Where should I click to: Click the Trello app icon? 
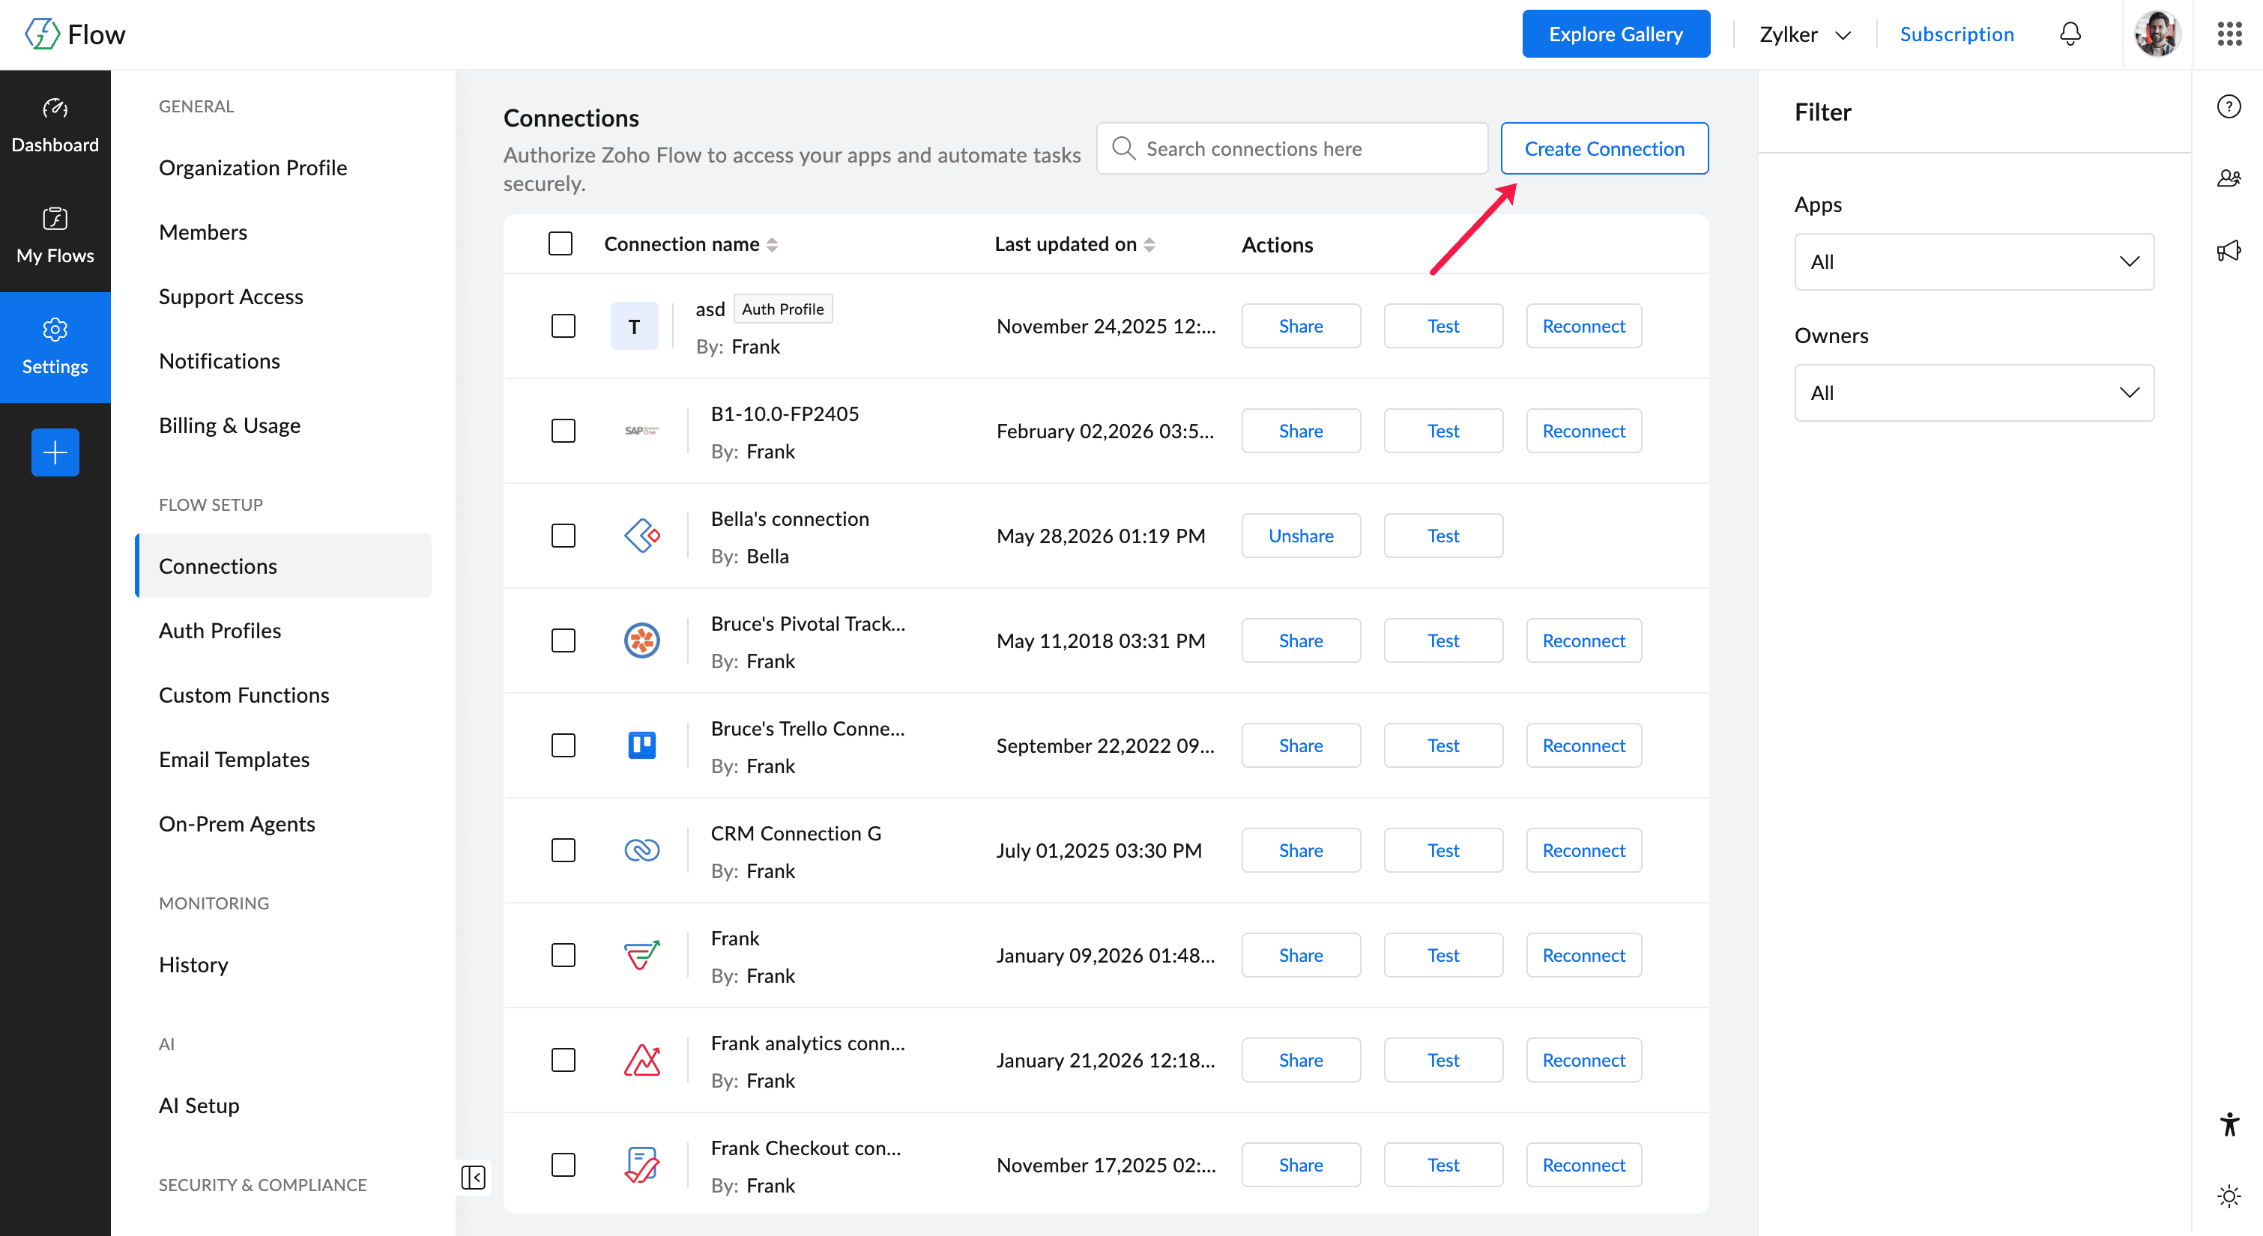[x=642, y=745]
